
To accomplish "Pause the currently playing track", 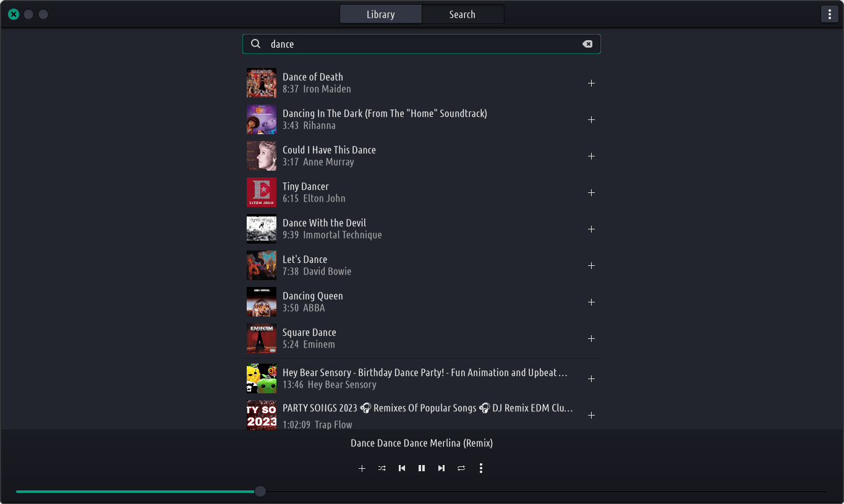I will [x=422, y=468].
